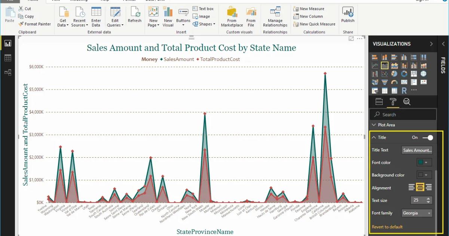Select the pie chart visualization icon

pyautogui.click(x=395, y=73)
